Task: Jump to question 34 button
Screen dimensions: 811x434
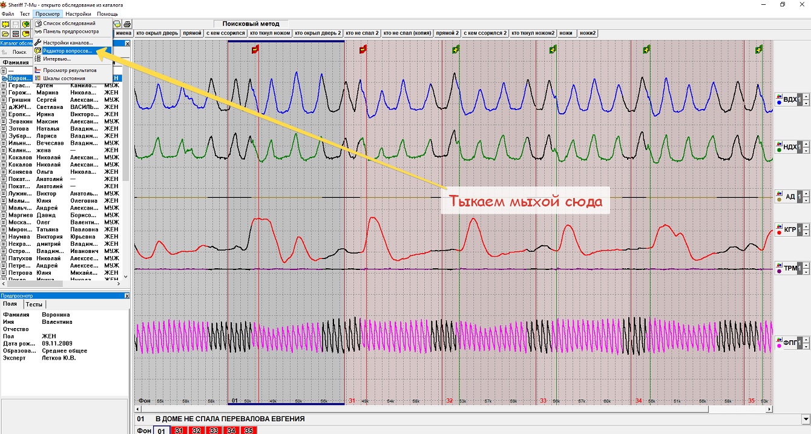Action: (x=231, y=430)
